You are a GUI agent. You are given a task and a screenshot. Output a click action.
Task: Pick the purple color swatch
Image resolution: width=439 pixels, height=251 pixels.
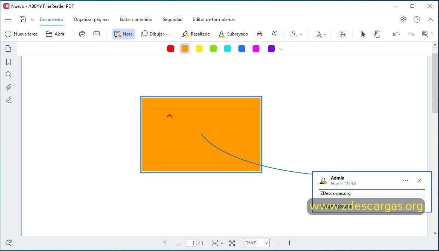tap(271, 49)
